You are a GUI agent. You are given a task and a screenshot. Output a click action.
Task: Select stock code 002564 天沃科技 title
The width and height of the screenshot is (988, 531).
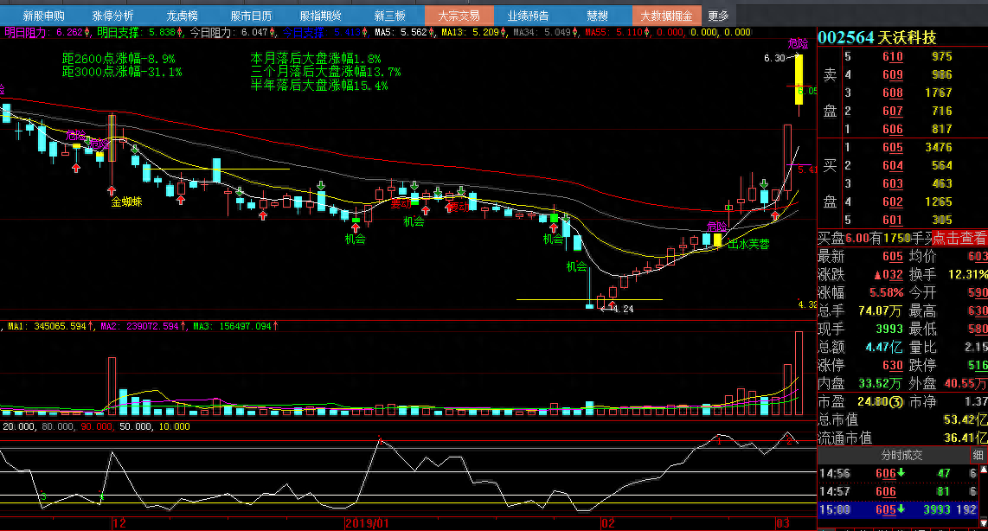click(x=877, y=38)
